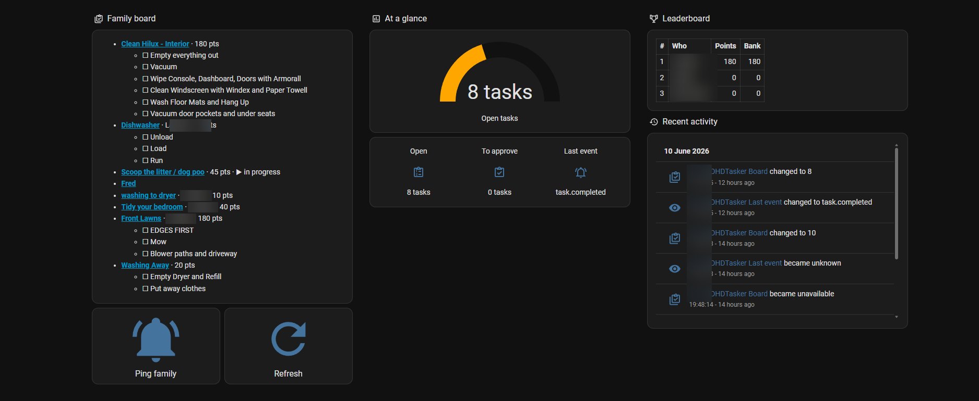
Task: Click the 'in progress' status text
Action: click(262, 172)
